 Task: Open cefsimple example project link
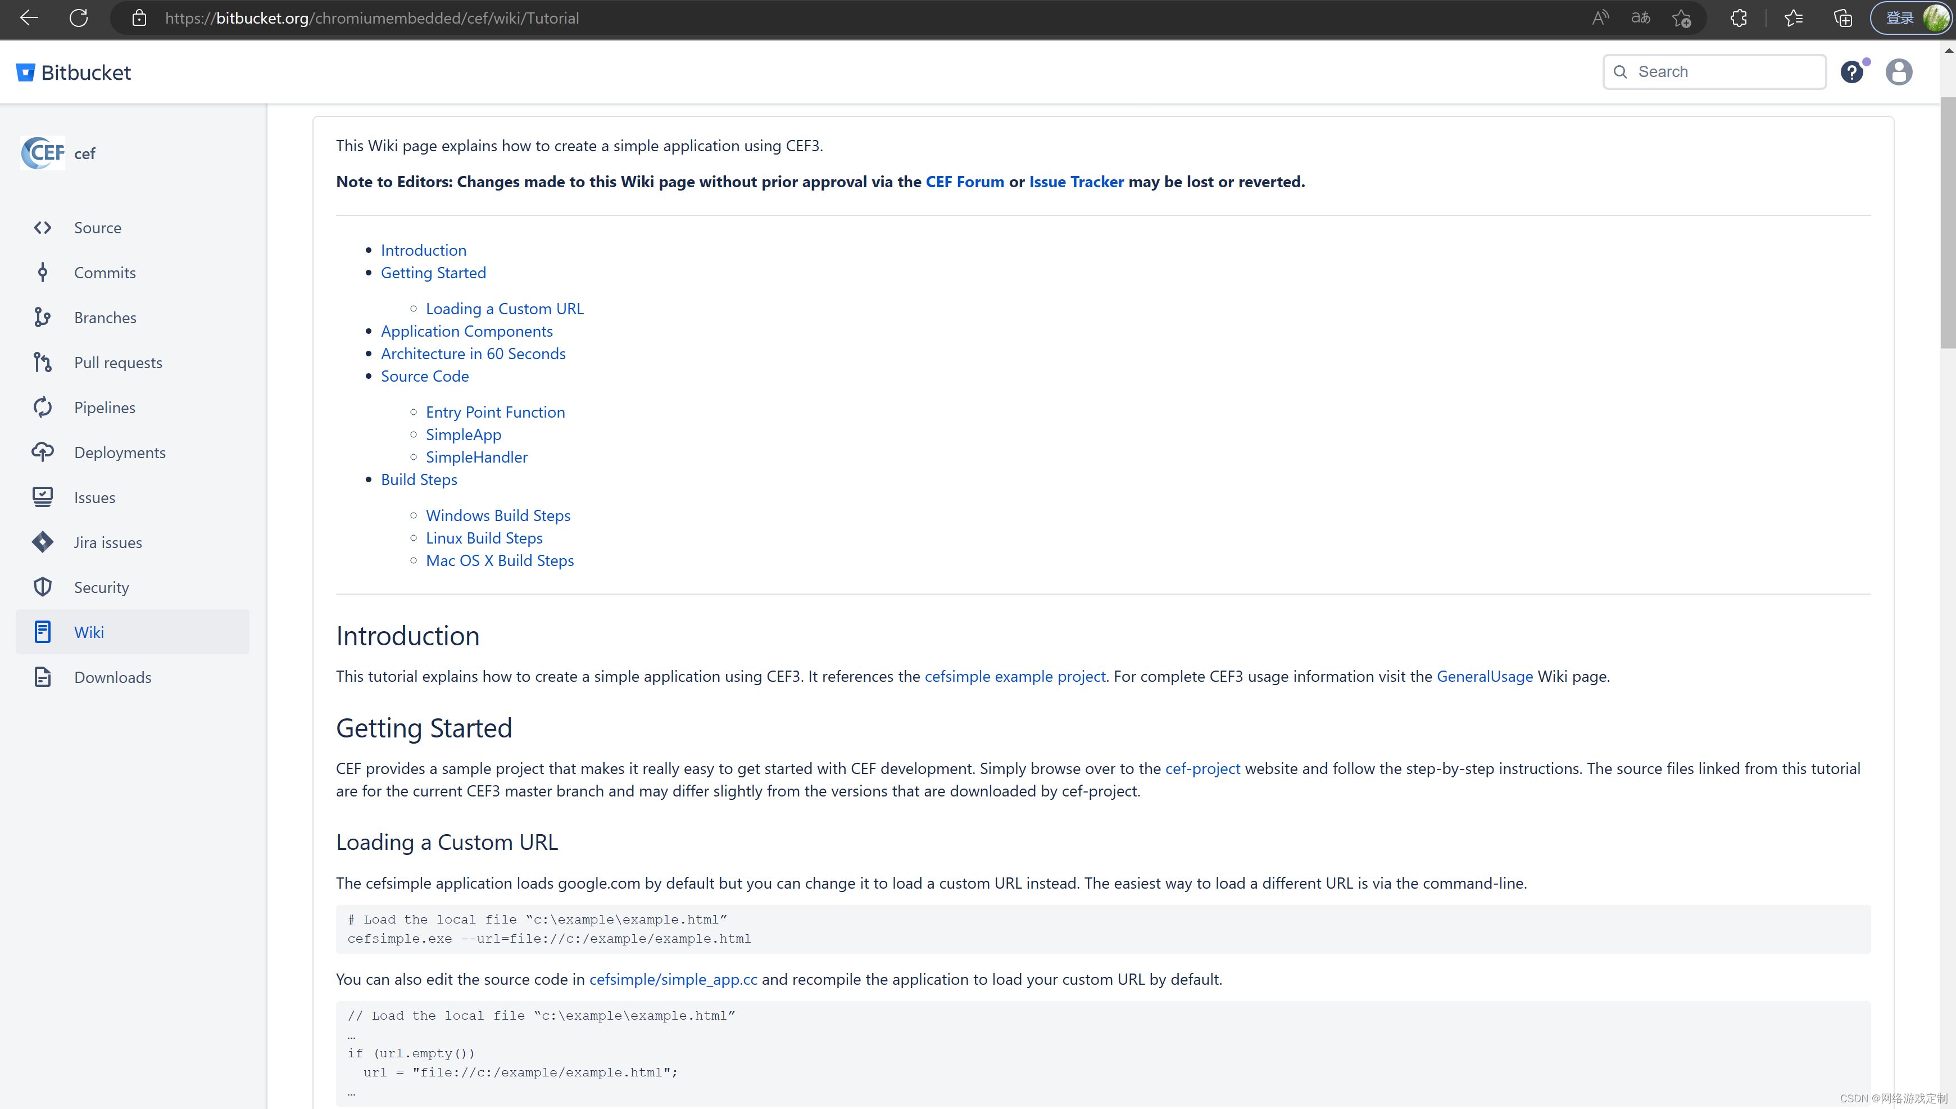1015,676
